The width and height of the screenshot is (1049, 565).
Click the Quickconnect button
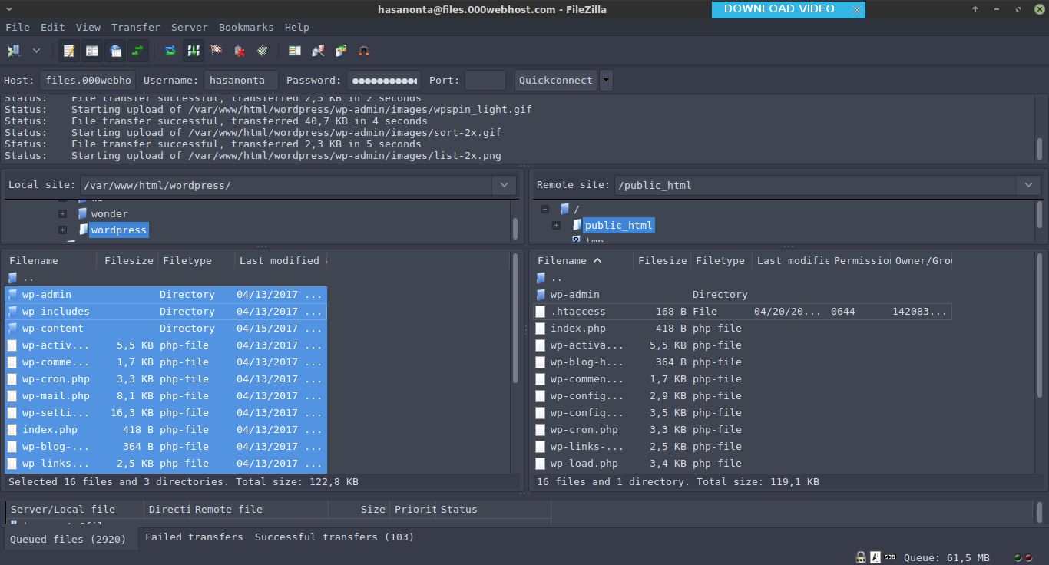(556, 80)
